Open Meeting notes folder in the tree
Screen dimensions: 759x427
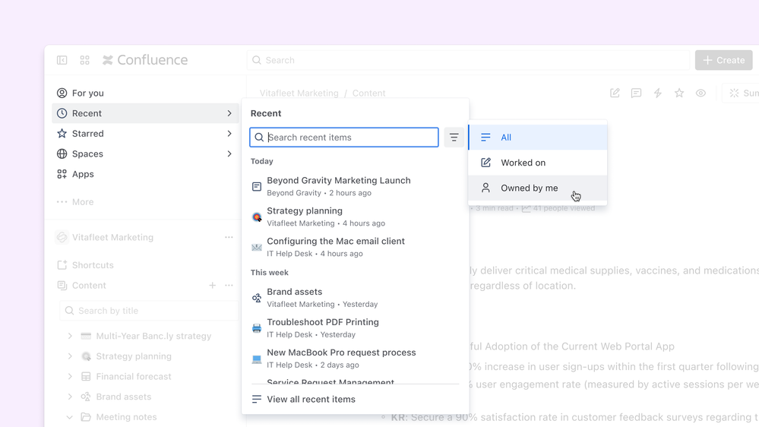click(x=126, y=417)
